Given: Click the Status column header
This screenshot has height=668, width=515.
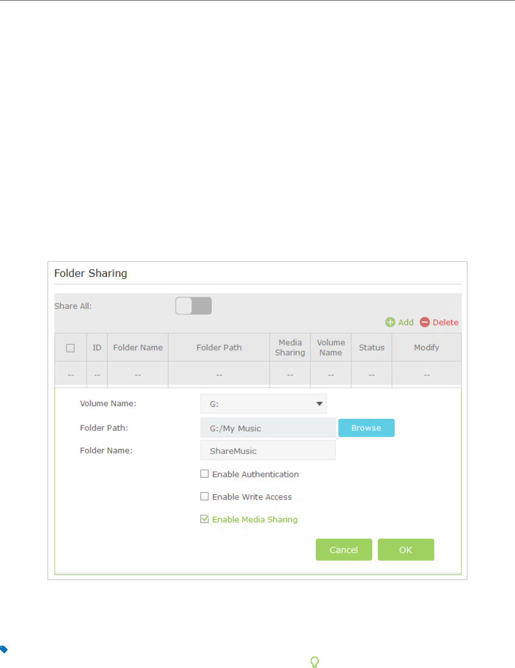Looking at the screenshot, I should click(x=371, y=347).
